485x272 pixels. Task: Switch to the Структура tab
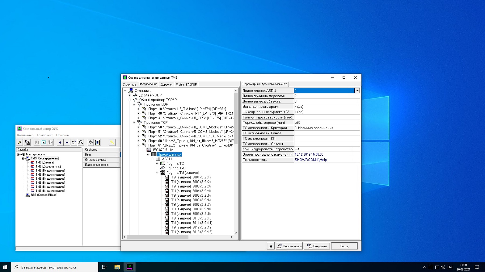click(129, 85)
